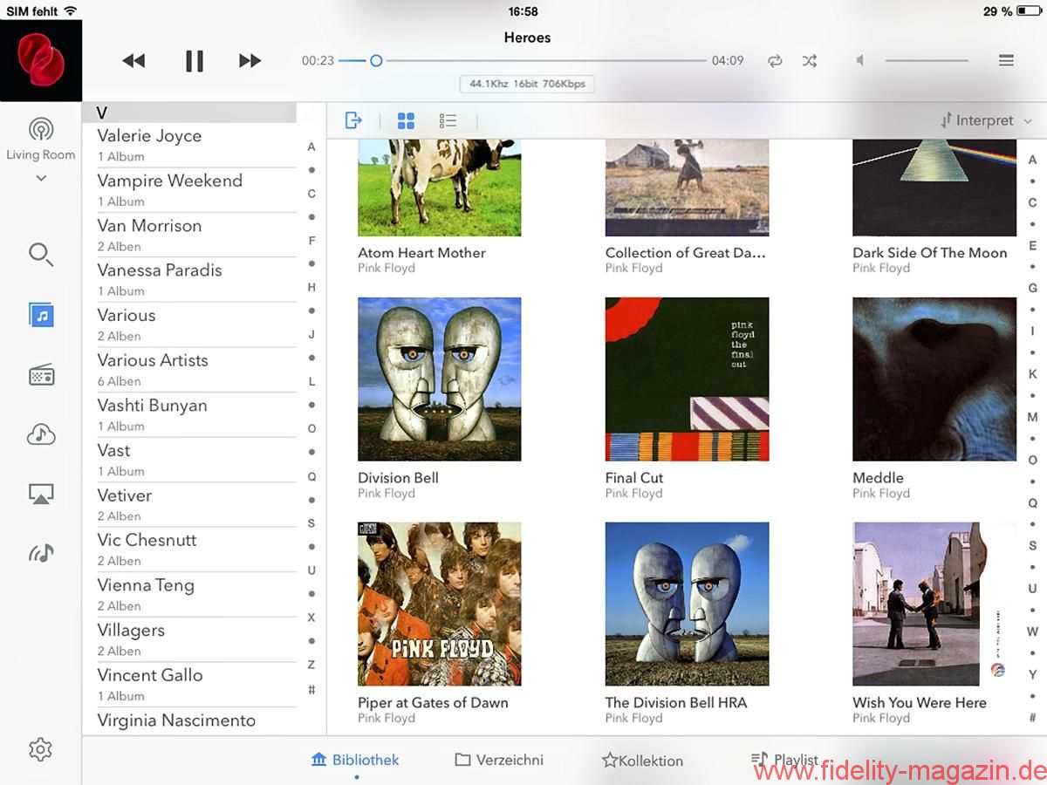1047x785 pixels.
Task: Toggle repeat playback mode
Action: tap(775, 60)
